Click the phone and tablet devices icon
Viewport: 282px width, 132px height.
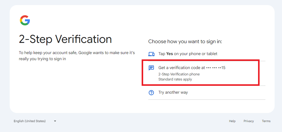(151, 54)
